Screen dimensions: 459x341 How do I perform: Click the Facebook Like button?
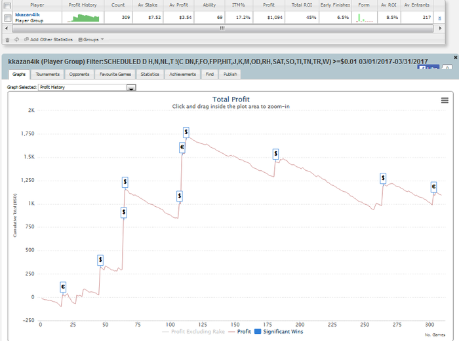point(428,67)
